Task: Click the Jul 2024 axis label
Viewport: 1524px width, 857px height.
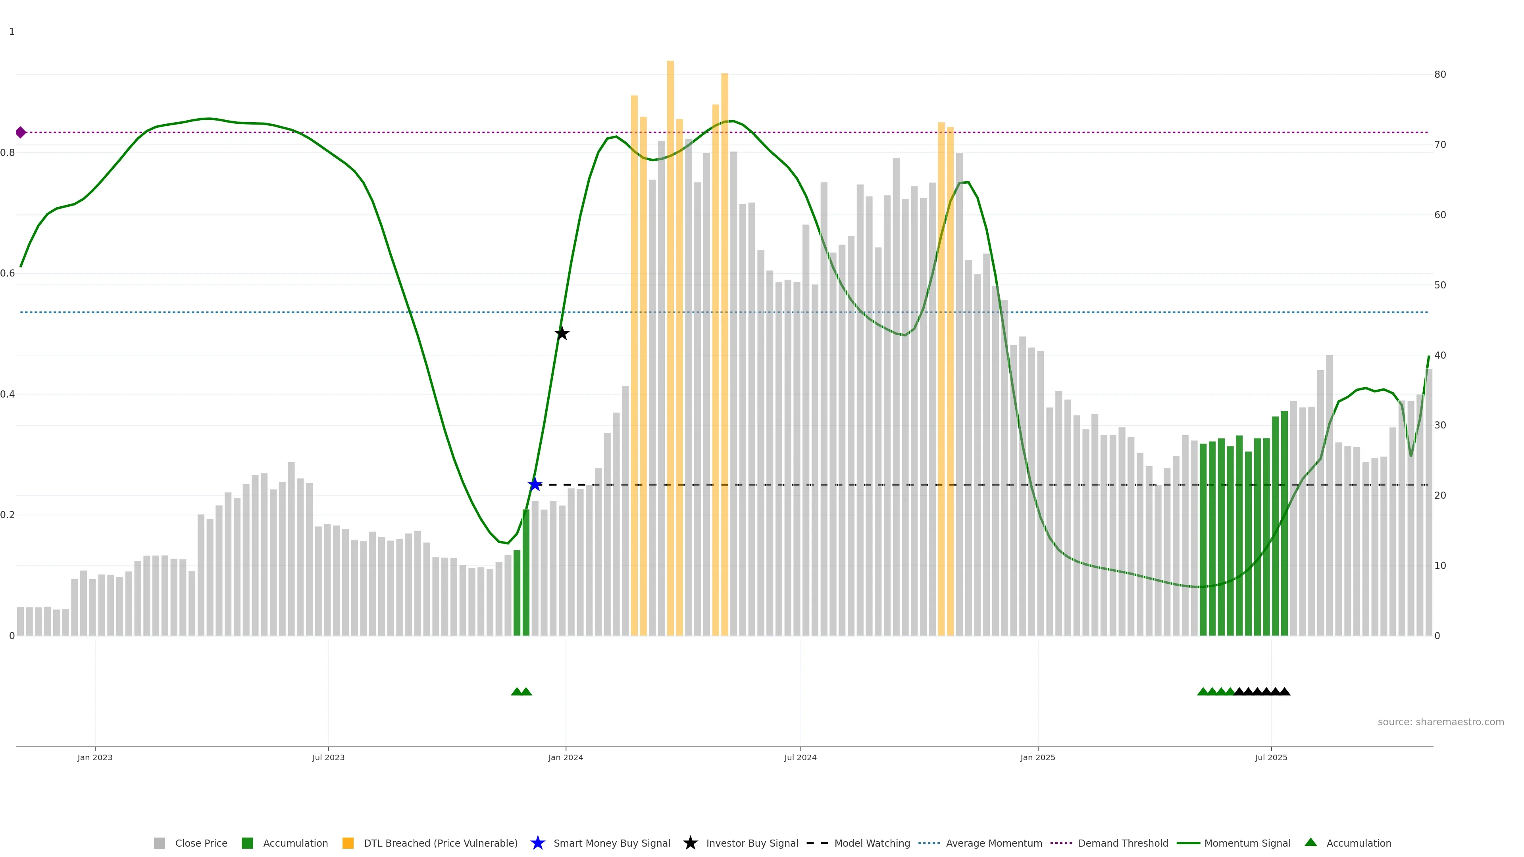Action: [x=800, y=757]
